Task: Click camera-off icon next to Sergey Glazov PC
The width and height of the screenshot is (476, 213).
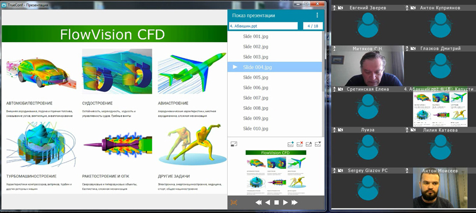Action: click(340, 170)
